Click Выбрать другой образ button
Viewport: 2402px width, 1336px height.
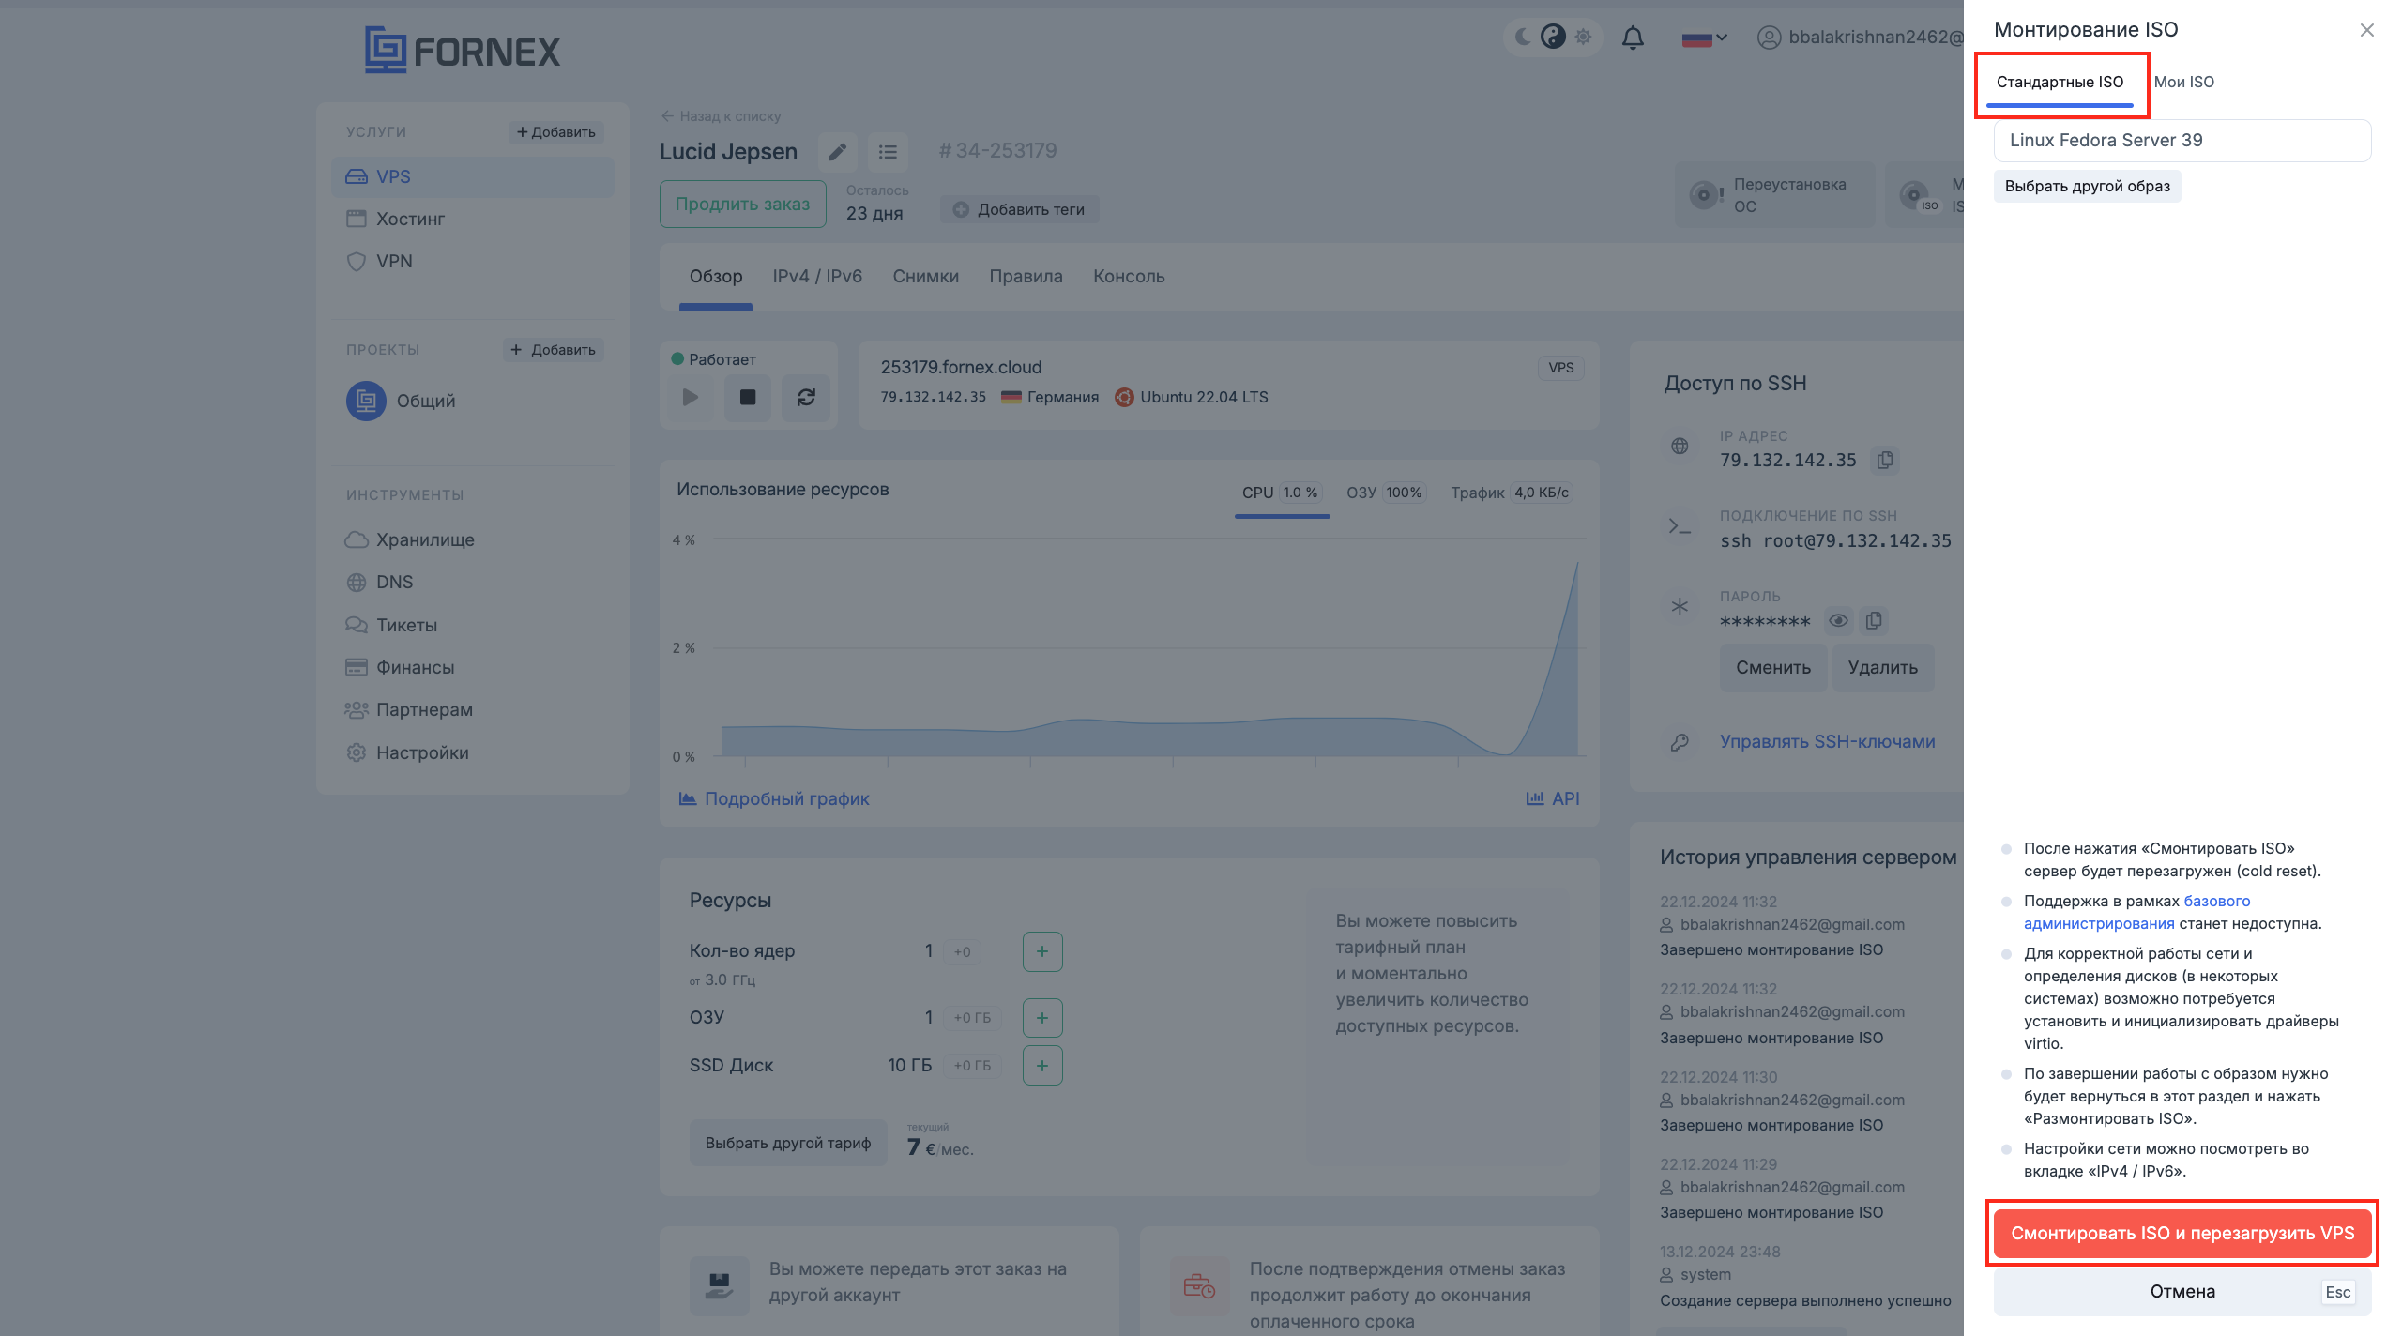pyautogui.click(x=2087, y=186)
